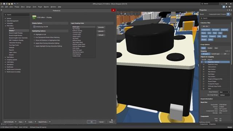This screenshot has width=233, height=131.
Task: Open the Reports menu
Action: click(x=46, y=7)
